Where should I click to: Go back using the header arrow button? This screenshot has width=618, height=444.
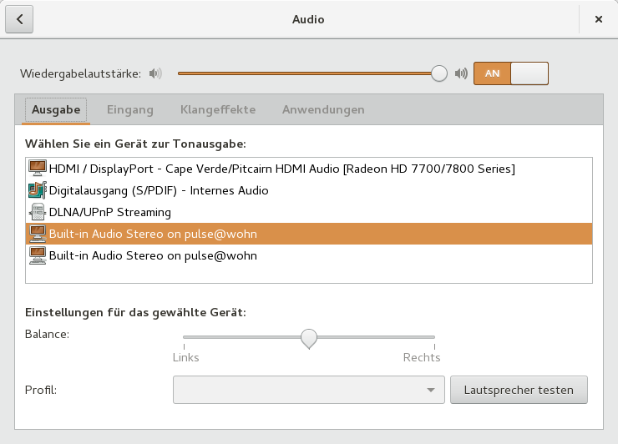pos(19,19)
